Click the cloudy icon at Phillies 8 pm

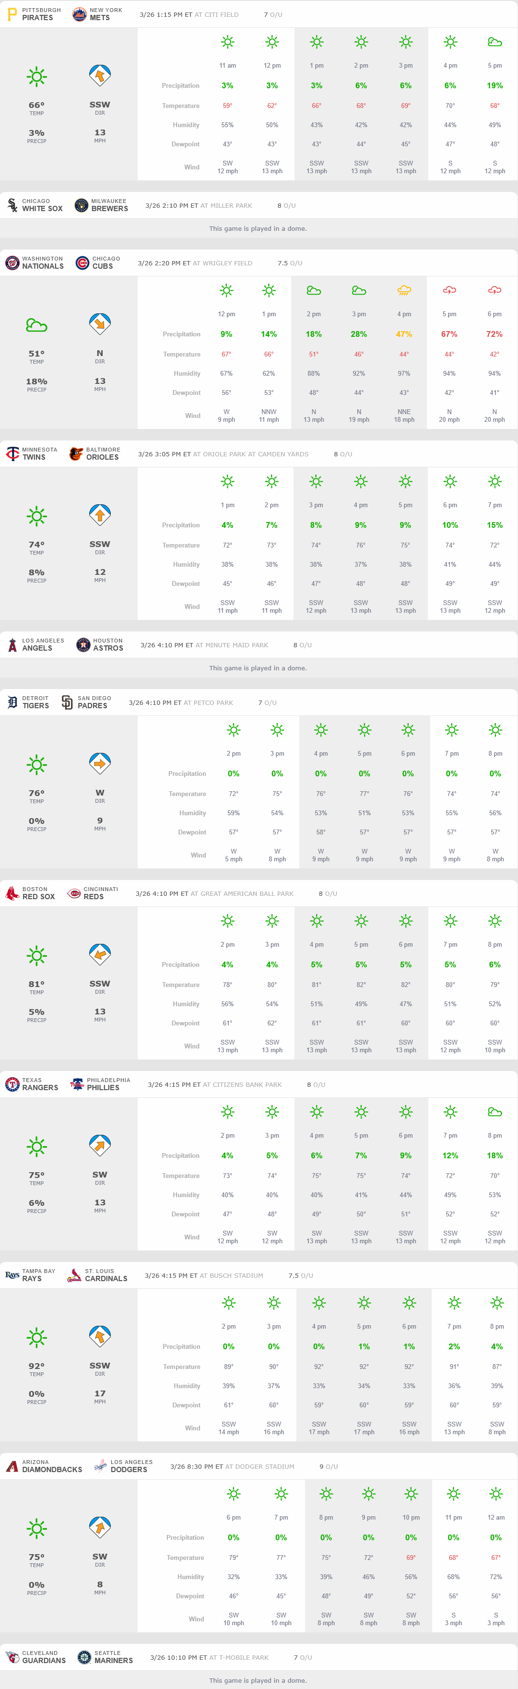coord(494,1112)
